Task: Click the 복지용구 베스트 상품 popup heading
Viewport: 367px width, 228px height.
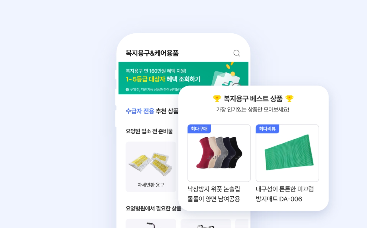Action: point(253,99)
